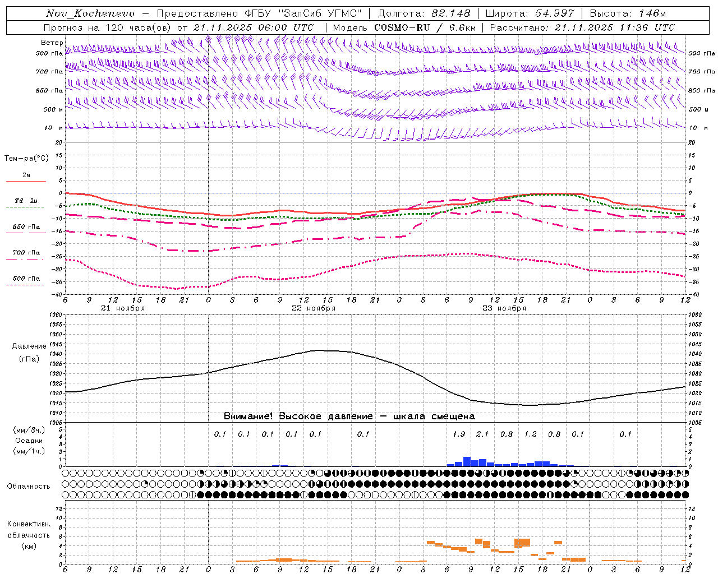This screenshot has height=574, width=718.
Task: Click the red 2м temperature legend line
Action: tap(26, 181)
